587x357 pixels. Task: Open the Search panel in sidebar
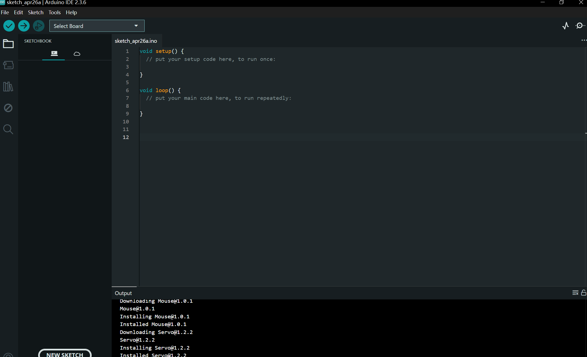tap(8, 129)
